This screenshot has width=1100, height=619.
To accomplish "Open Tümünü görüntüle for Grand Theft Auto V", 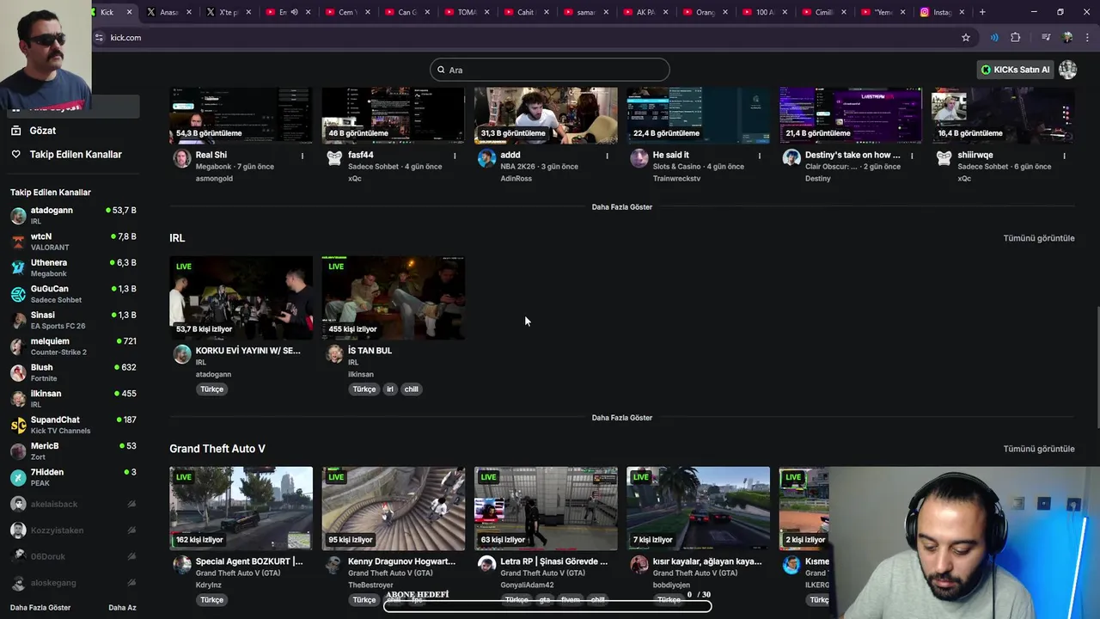I will tap(1039, 449).
